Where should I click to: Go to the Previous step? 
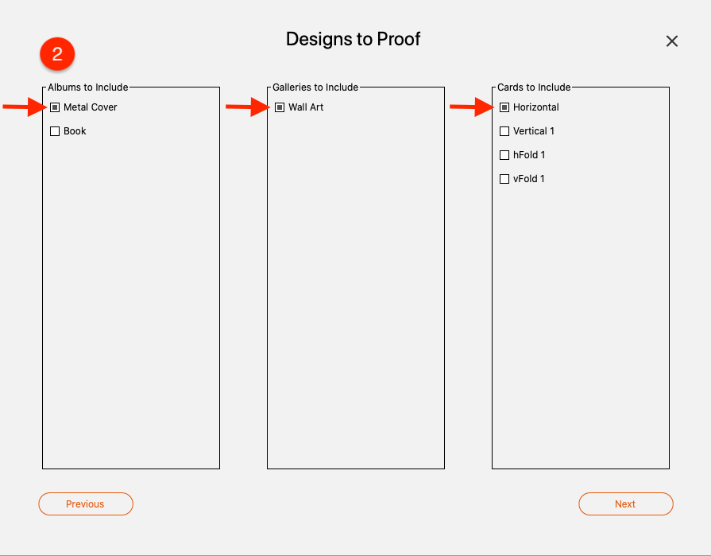(x=86, y=504)
